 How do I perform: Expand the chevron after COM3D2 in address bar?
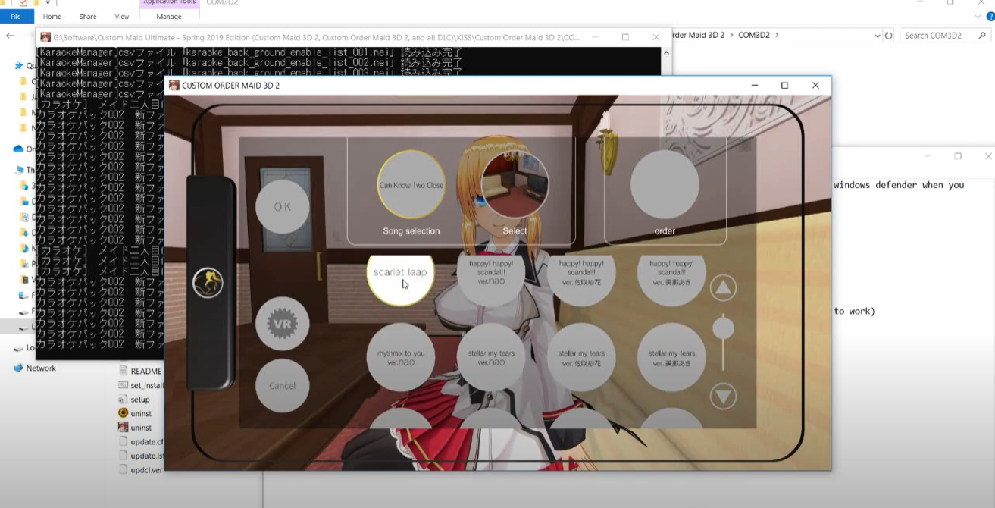click(776, 35)
